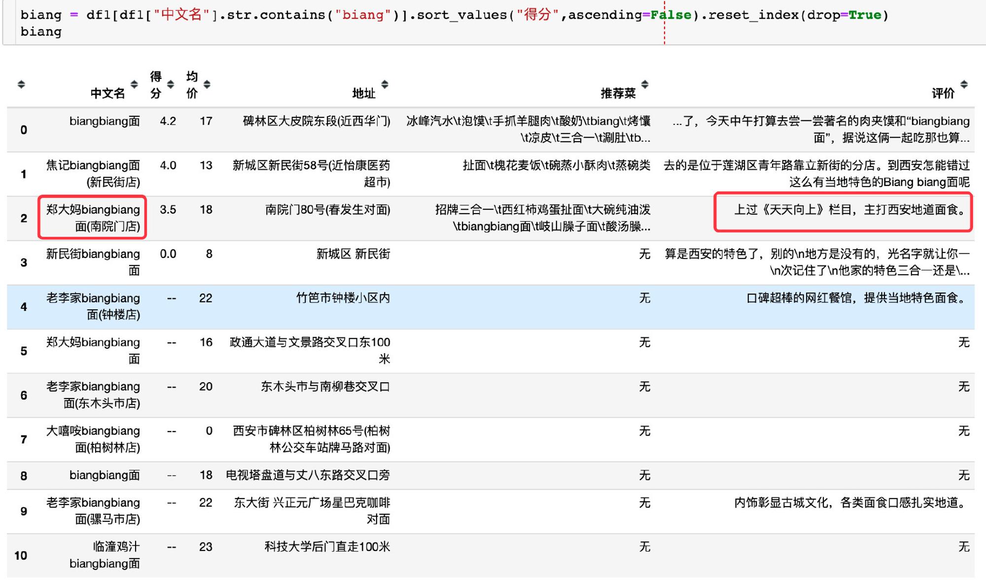Click address 新城区新民街58号
Image resolution: width=986 pixels, height=584 pixels.
click(311, 174)
